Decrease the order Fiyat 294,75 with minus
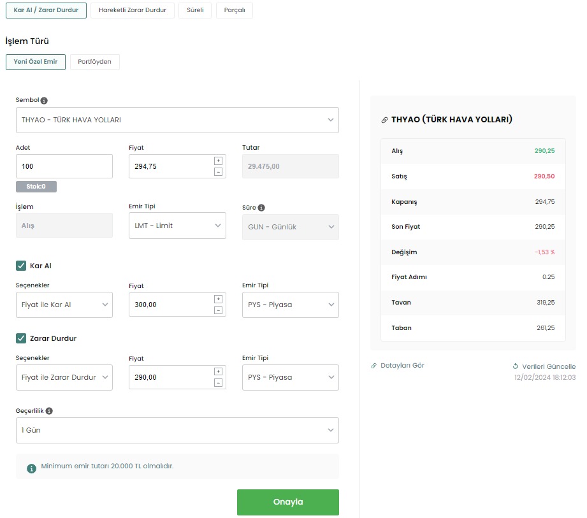The height and width of the screenshot is (518, 587). click(218, 172)
